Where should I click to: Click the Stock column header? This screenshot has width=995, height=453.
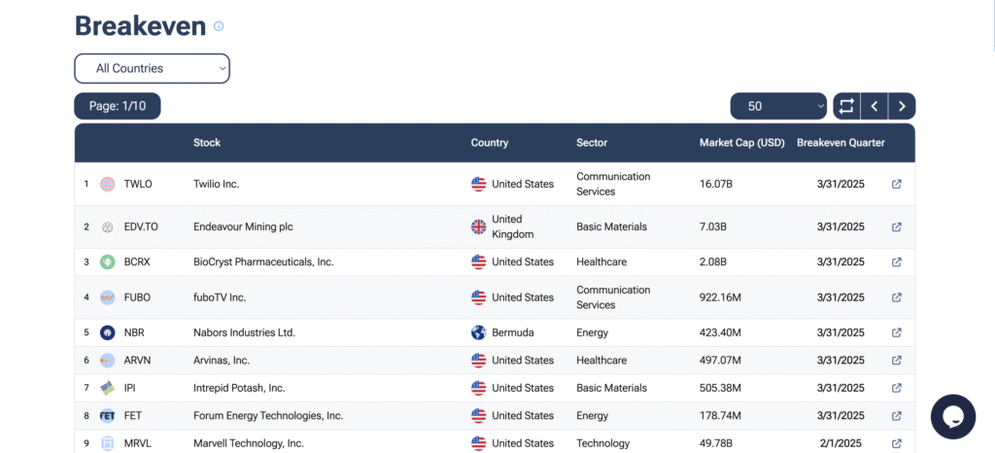[x=207, y=143]
